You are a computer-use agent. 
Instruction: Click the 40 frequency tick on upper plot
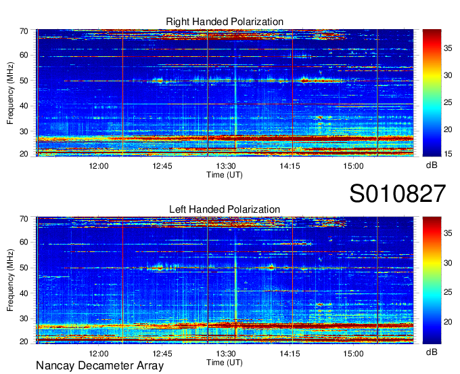coord(24,106)
